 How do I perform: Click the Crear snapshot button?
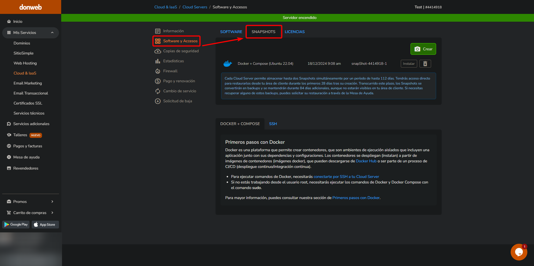point(423,49)
